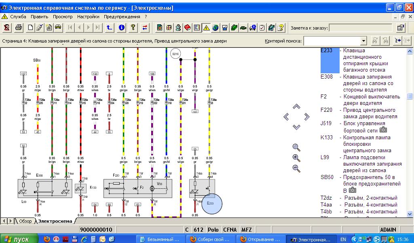414x243 pixels.
Task: Open the Критерий поиска dropdown list
Action: coord(363,40)
